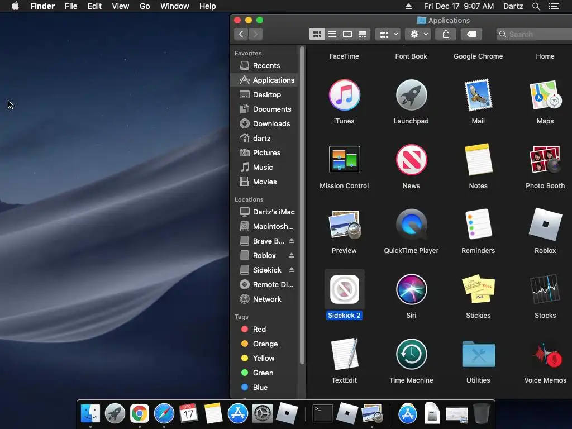Open the iTunes application icon
Screen dimensions: 572x429
tap(344, 95)
